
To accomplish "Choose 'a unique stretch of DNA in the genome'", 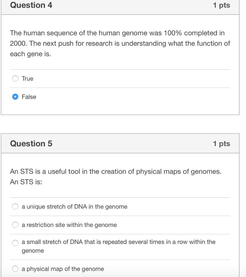I will 15,206.
